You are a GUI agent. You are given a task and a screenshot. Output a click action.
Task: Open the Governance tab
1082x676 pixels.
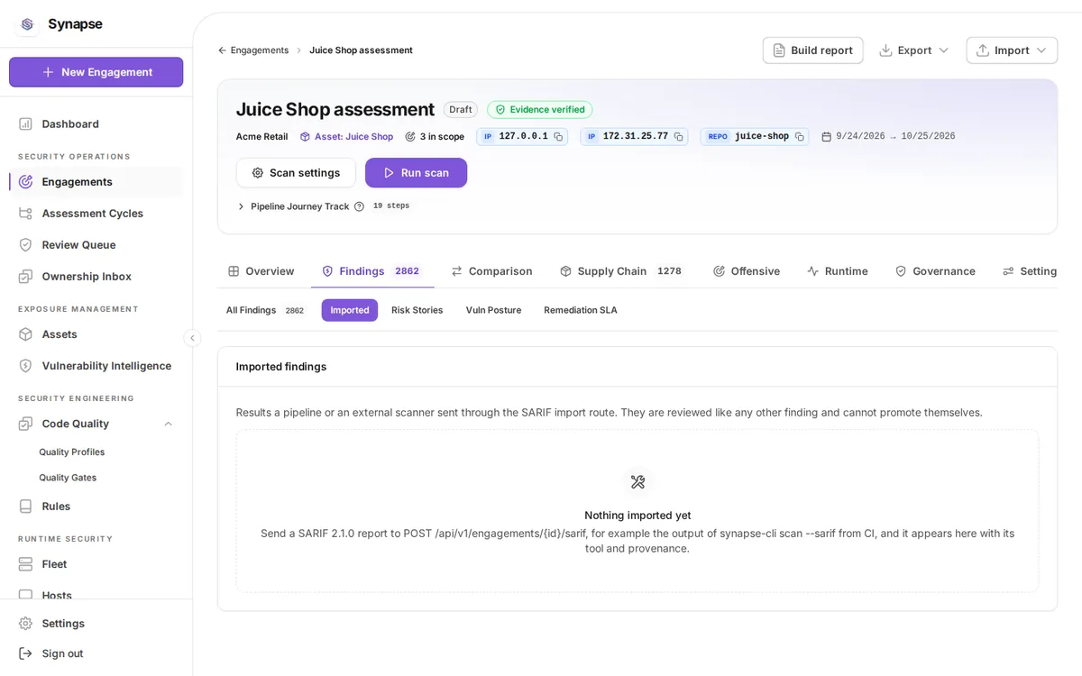click(935, 270)
